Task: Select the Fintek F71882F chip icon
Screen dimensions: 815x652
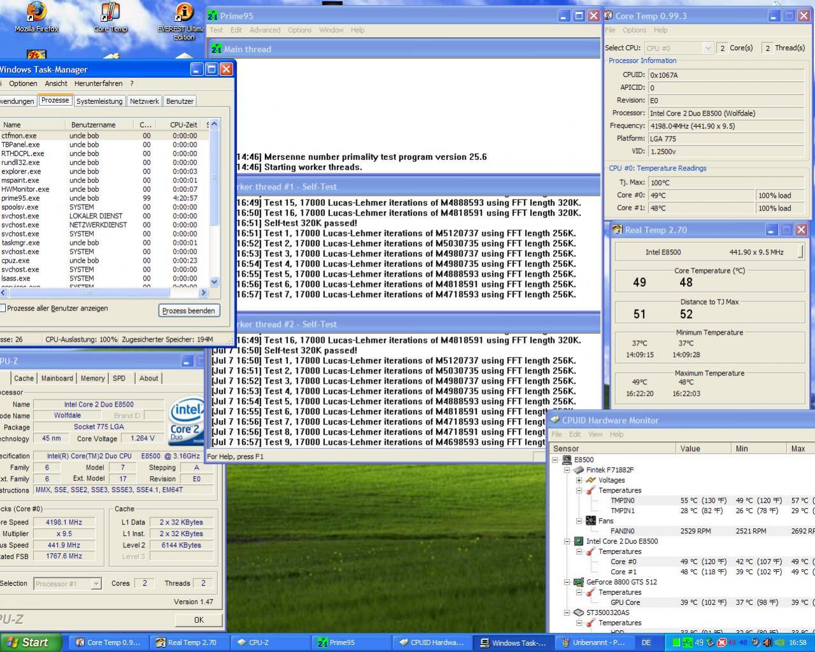Action: [579, 470]
